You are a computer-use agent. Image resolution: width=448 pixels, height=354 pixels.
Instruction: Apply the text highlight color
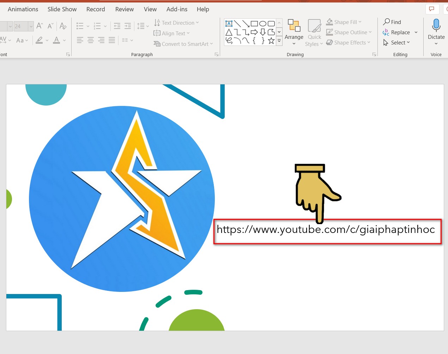tap(39, 40)
